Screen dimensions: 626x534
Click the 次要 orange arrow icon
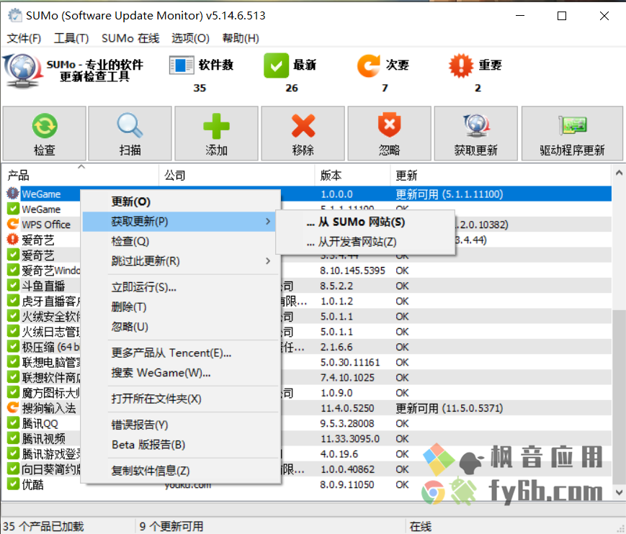pyautogui.click(x=369, y=65)
